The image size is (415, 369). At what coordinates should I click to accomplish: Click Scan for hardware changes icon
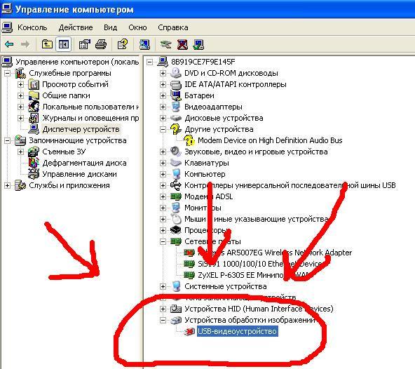pyautogui.click(x=144, y=44)
